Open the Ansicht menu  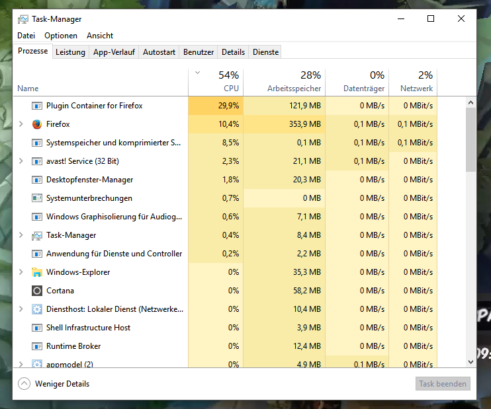(100, 36)
